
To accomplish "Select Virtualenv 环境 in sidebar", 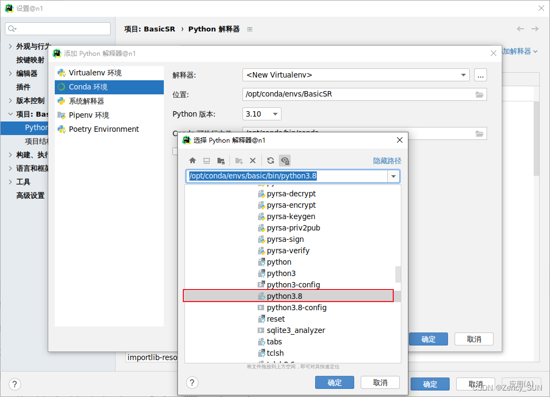I will pos(109,73).
